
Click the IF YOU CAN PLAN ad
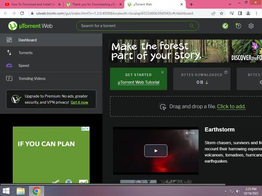coord(51,155)
